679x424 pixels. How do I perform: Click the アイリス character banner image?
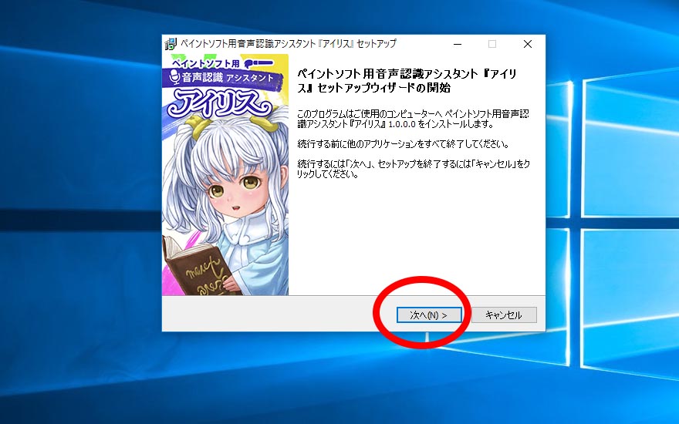click(225, 175)
